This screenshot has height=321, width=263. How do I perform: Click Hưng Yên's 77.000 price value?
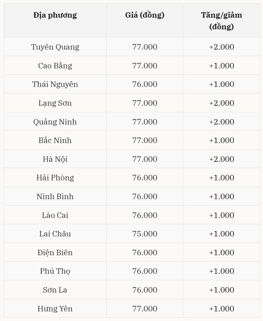pyautogui.click(x=145, y=308)
